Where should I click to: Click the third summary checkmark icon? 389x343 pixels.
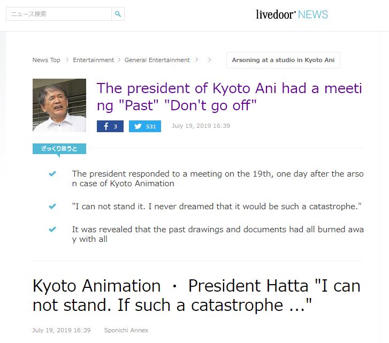pyautogui.click(x=52, y=229)
